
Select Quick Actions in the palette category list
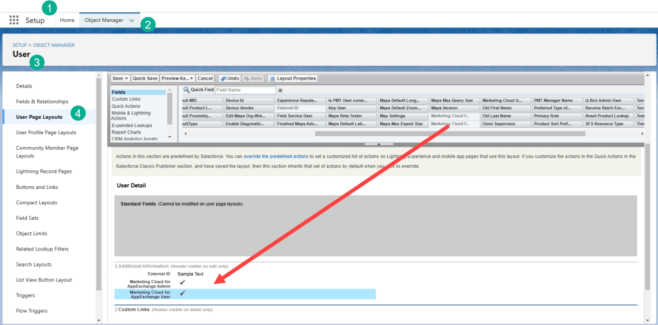pos(126,106)
